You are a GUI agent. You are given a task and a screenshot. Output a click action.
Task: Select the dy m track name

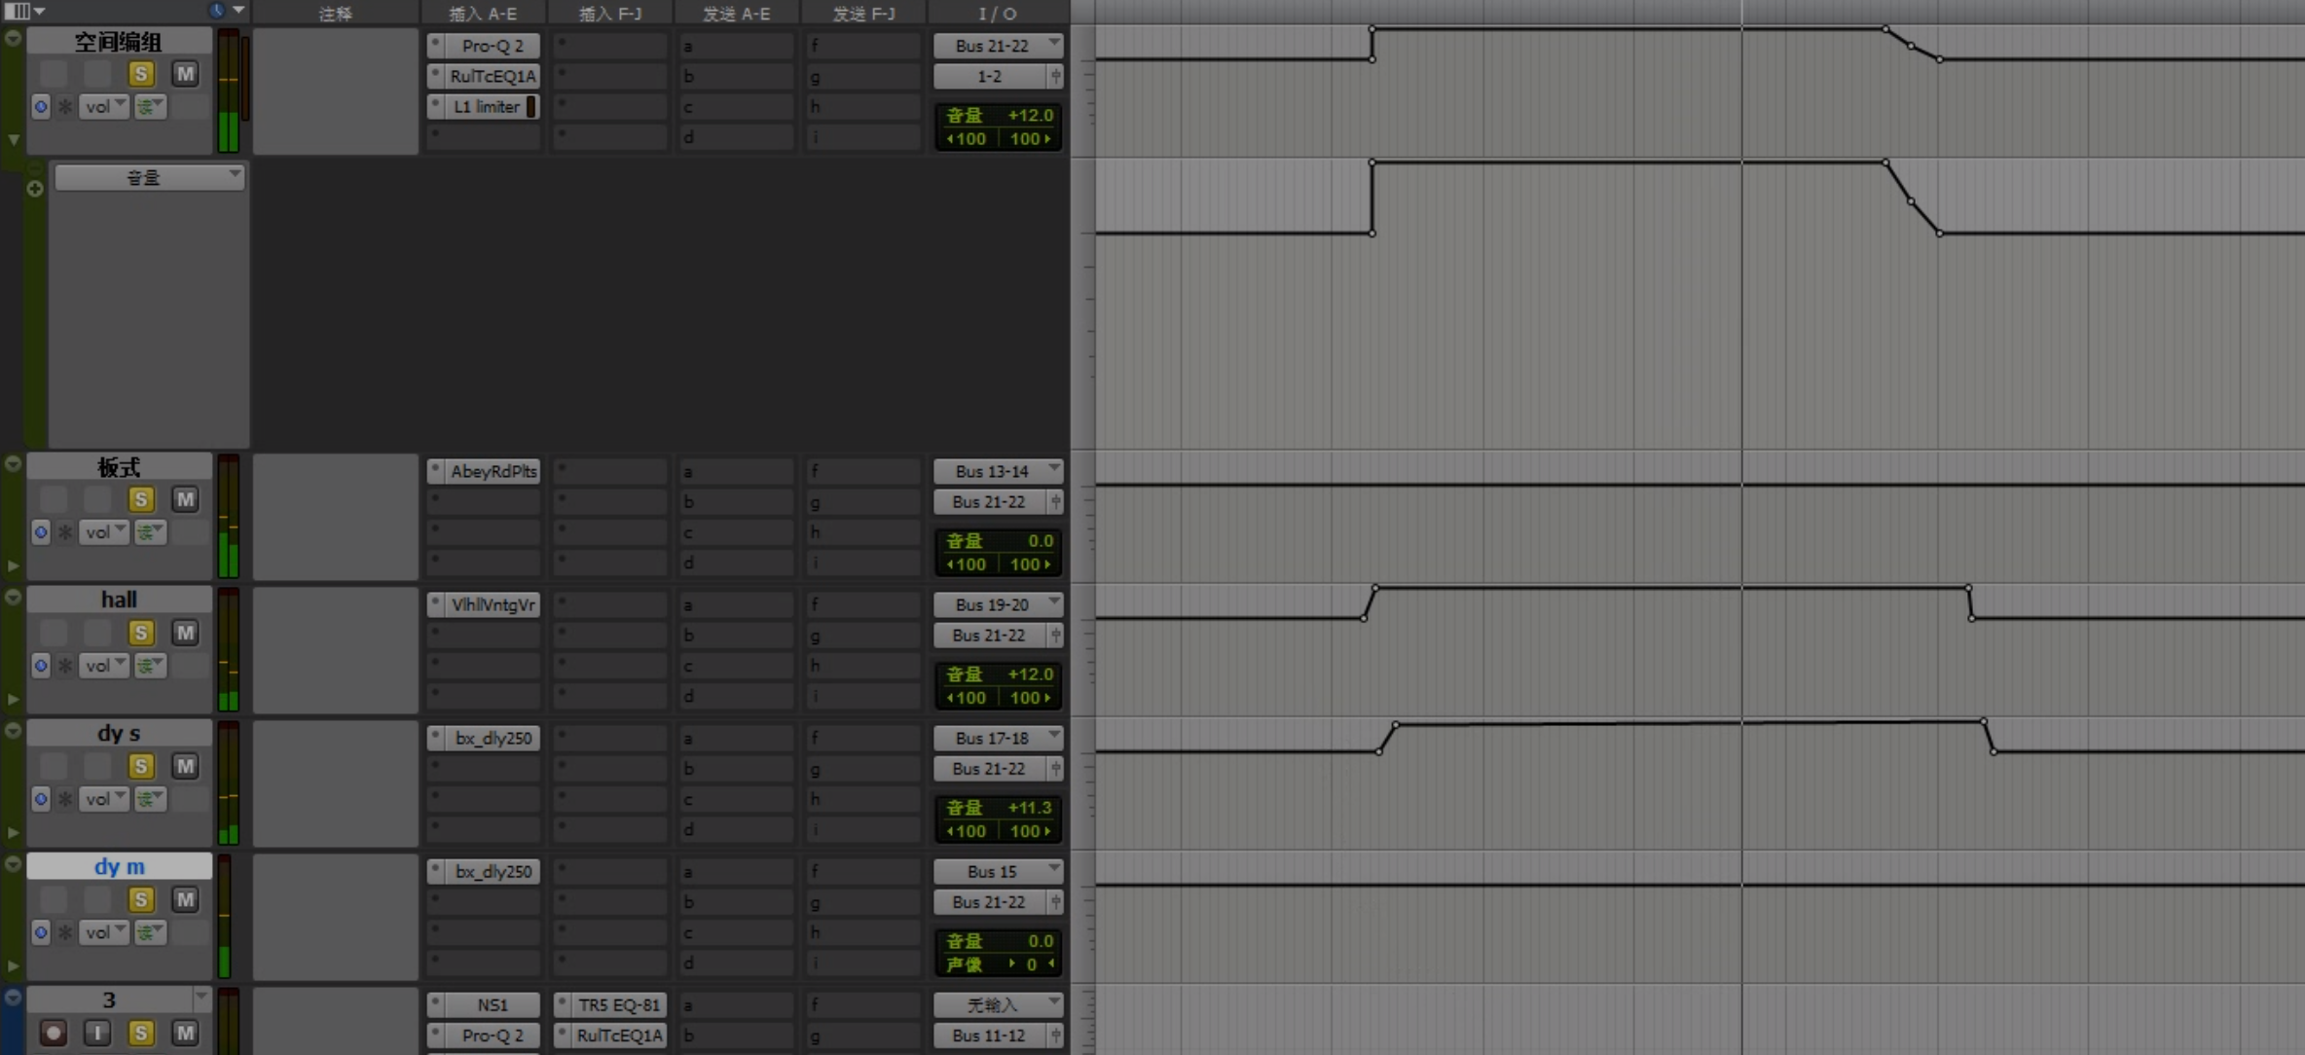[x=119, y=866]
